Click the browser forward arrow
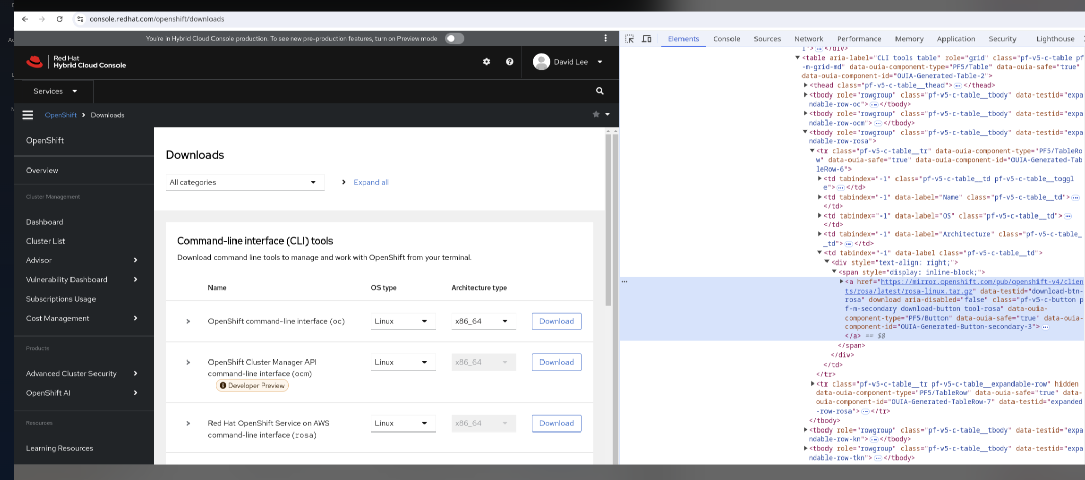Viewport: 1085px width, 480px height. click(42, 19)
